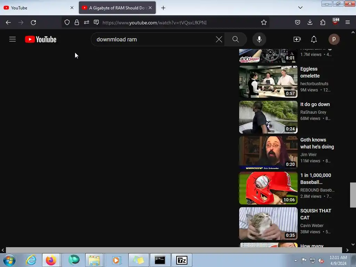356x267 pixels.
Task: Open the Windows Start menu
Action: pos(9,260)
